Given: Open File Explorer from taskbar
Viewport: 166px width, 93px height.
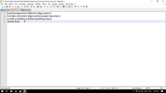Looking at the screenshot, I should coord(11,91).
